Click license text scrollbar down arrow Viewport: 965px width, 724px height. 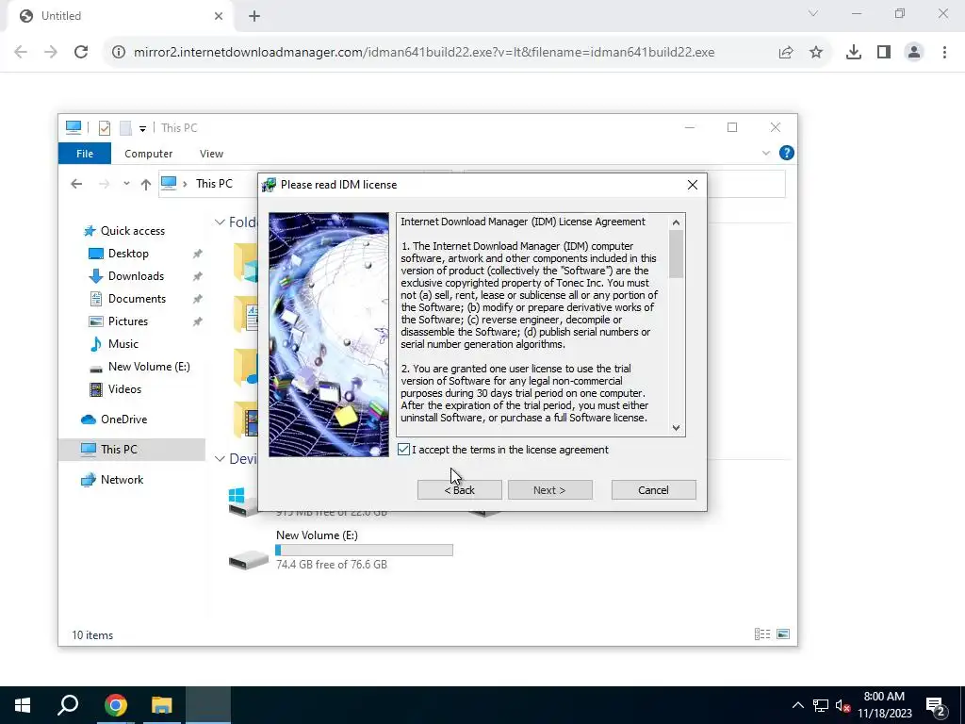point(677,427)
